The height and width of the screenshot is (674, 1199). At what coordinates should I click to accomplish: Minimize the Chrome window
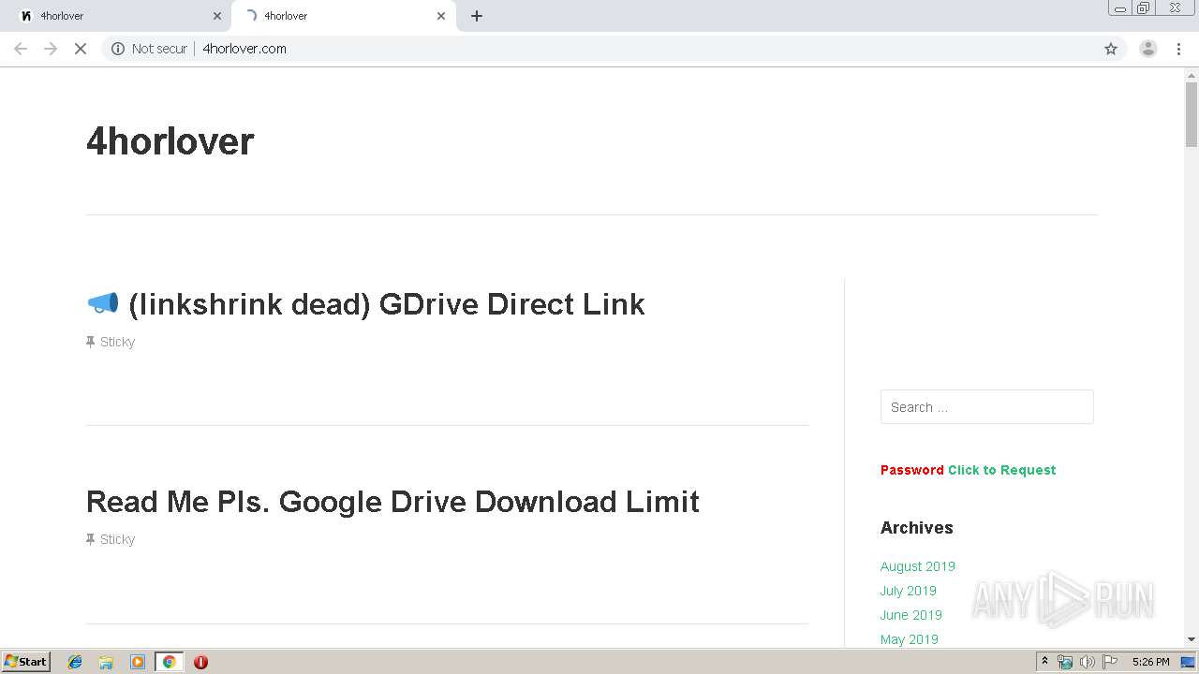1120,8
